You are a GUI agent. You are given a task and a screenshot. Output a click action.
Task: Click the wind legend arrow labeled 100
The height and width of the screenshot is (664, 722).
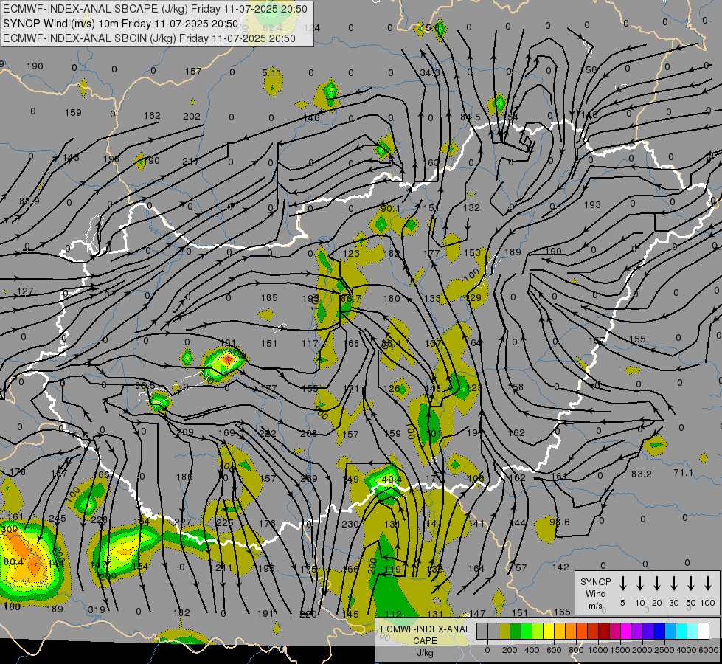708,583
